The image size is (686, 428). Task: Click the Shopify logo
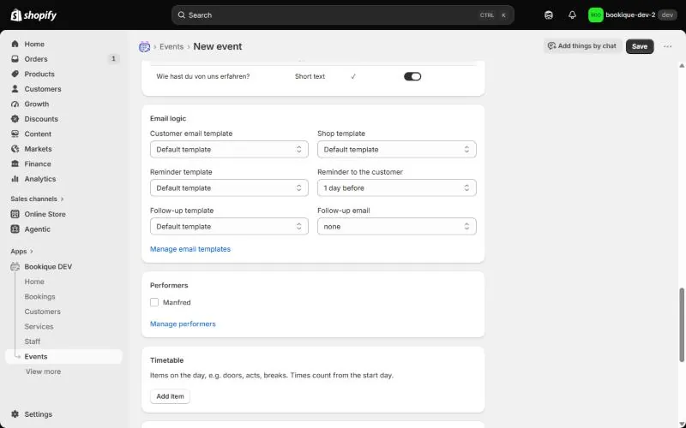pyautogui.click(x=33, y=15)
